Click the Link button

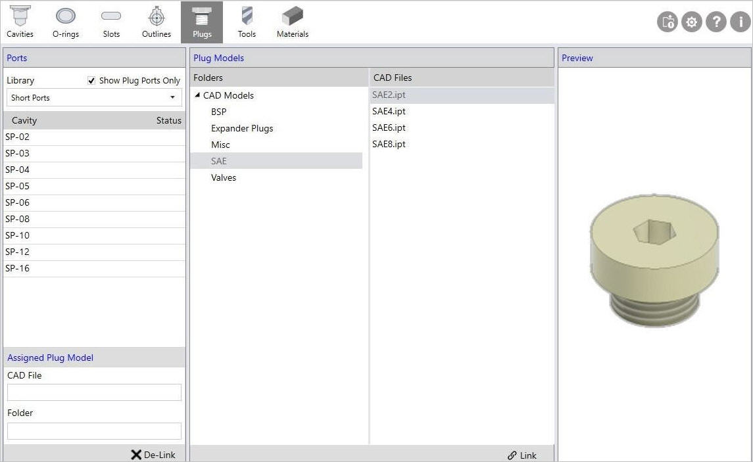pyautogui.click(x=523, y=455)
